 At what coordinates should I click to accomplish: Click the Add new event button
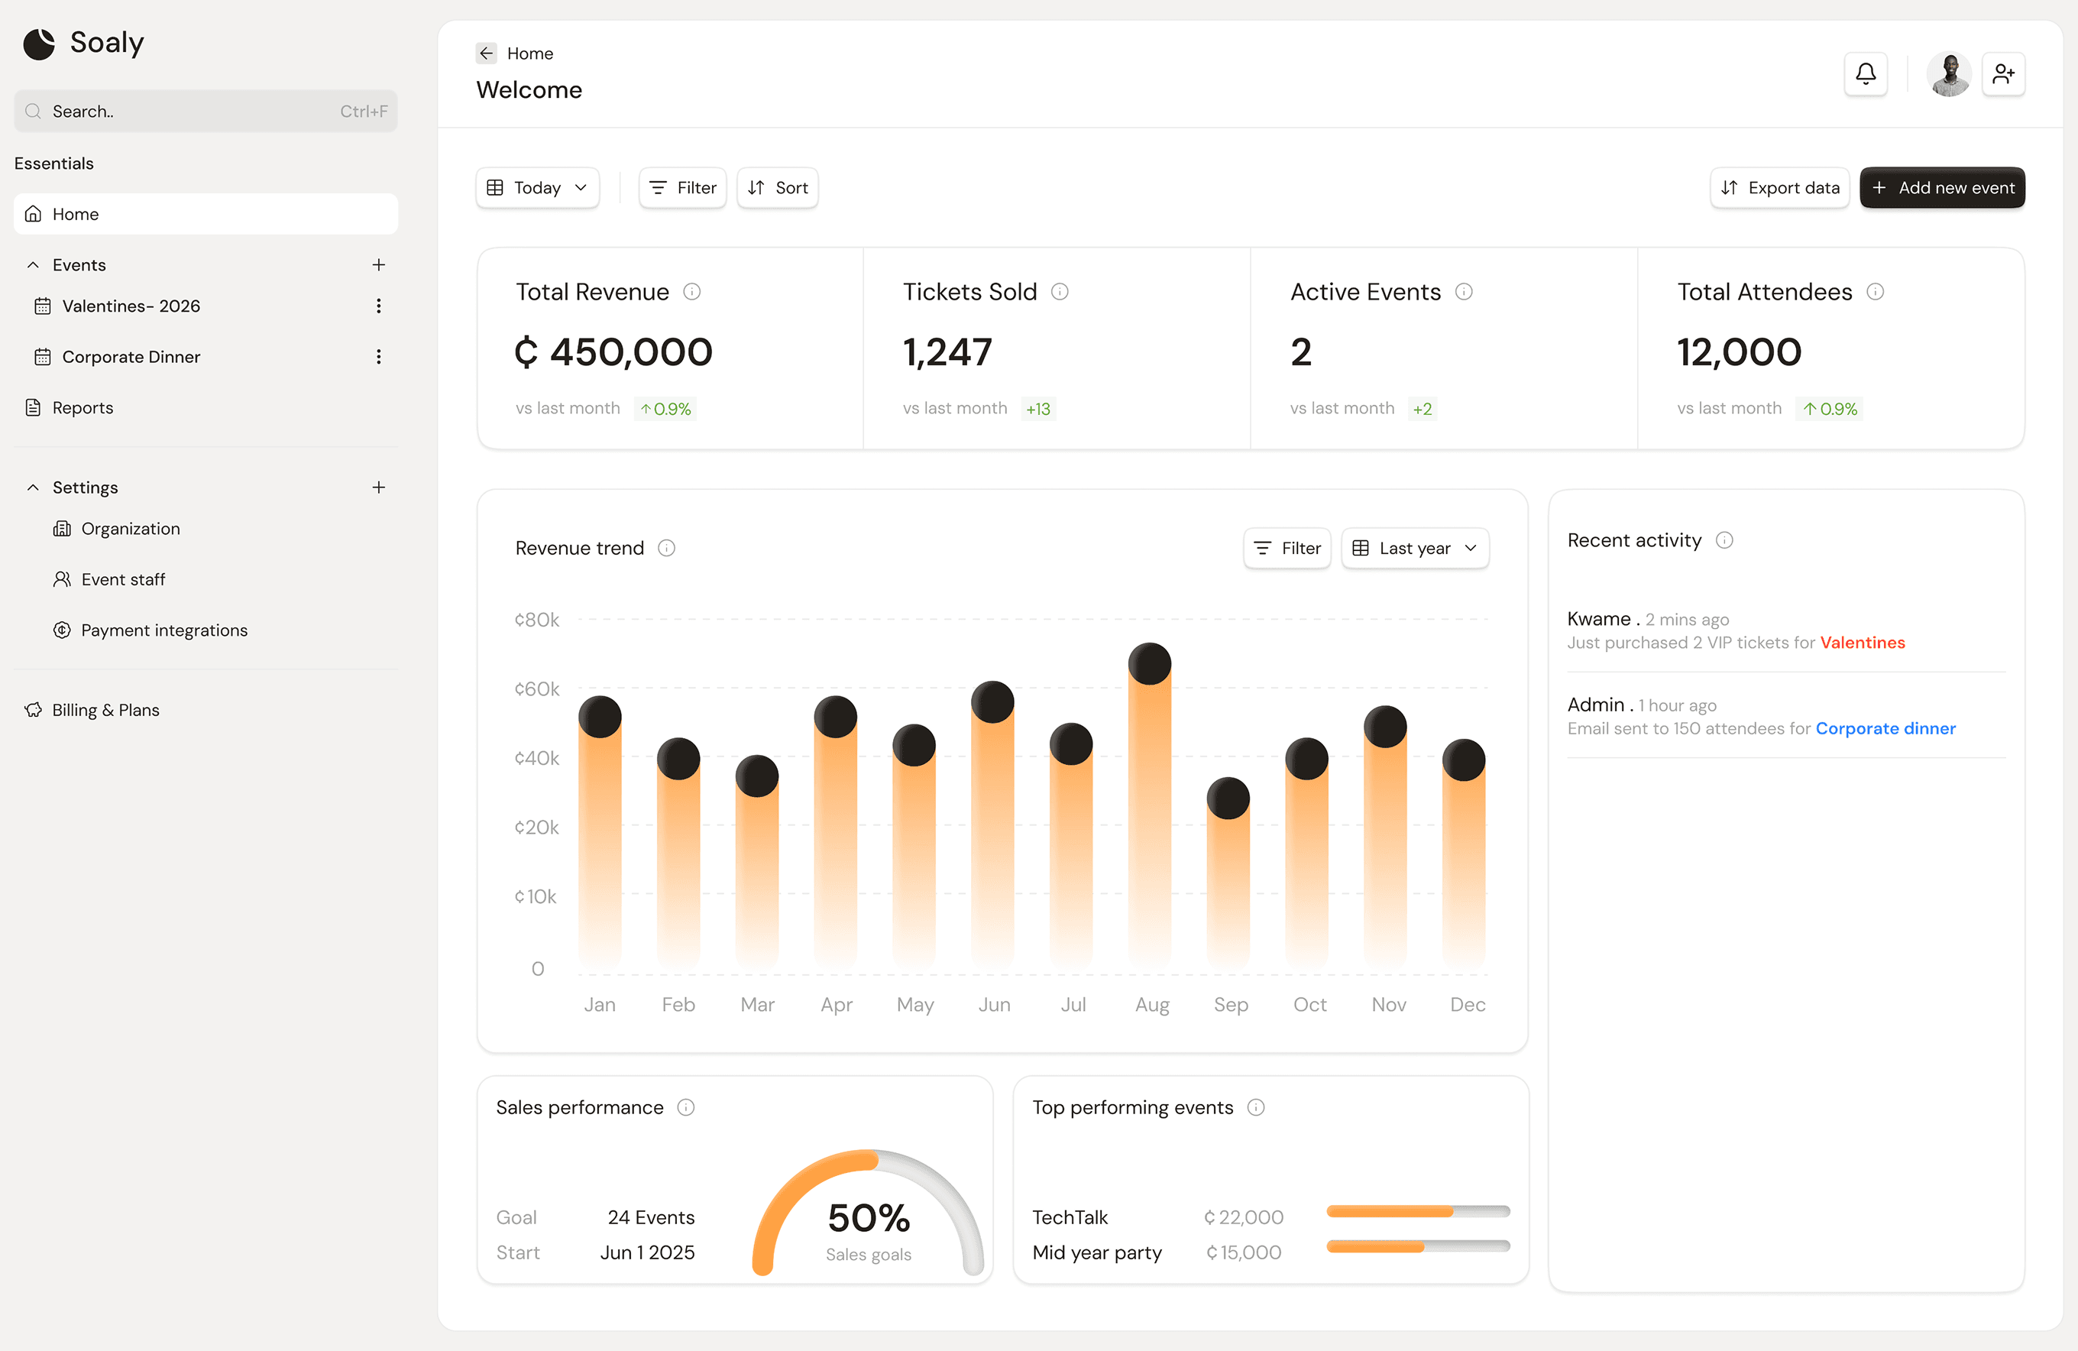(1942, 187)
